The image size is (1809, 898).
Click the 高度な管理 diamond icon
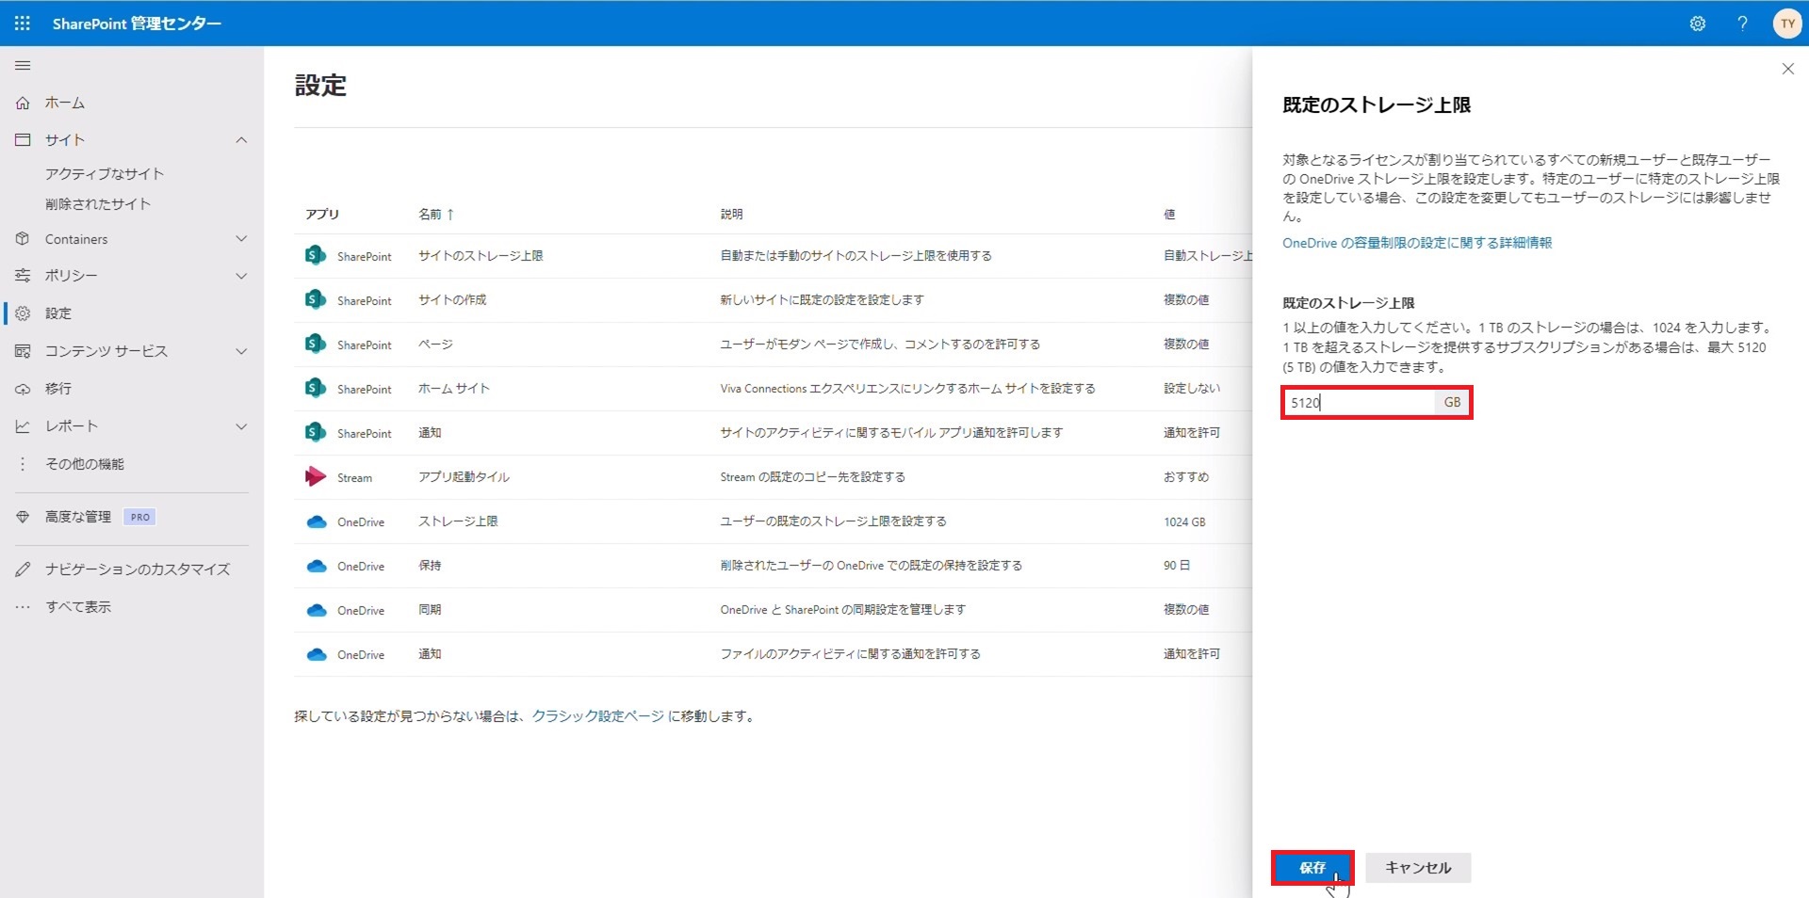(23, 517)
